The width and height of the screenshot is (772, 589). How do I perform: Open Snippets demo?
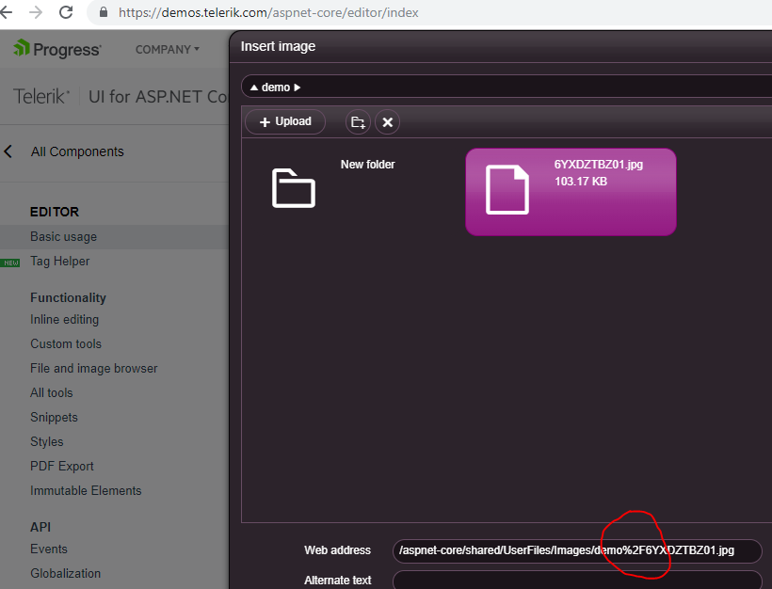pyautogui.click(x=55, y=417)
